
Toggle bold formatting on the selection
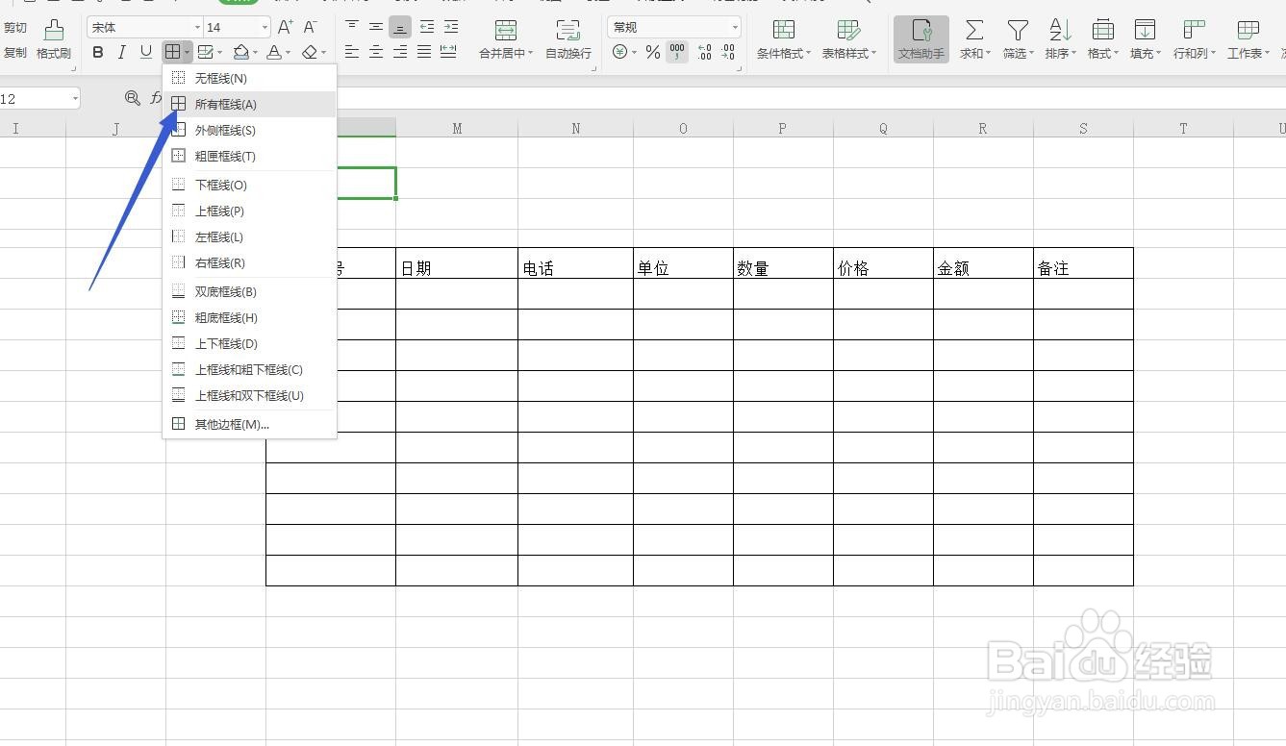(x=97, y=52)
